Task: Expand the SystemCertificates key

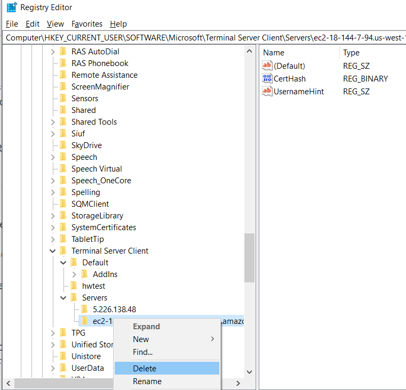Action: [53, 228]
